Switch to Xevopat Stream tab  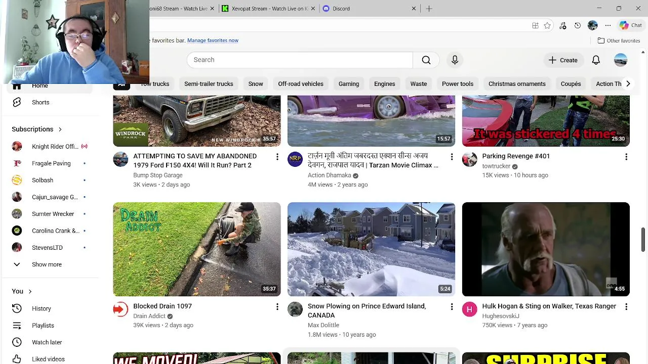coord(268,9)
